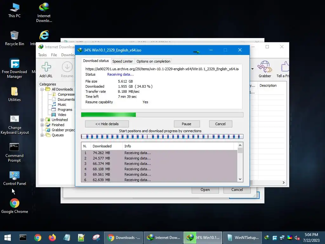This screenshot has width=325, height=244.
Task: Open Firefox from the taskbar
Action: [52, 238]
